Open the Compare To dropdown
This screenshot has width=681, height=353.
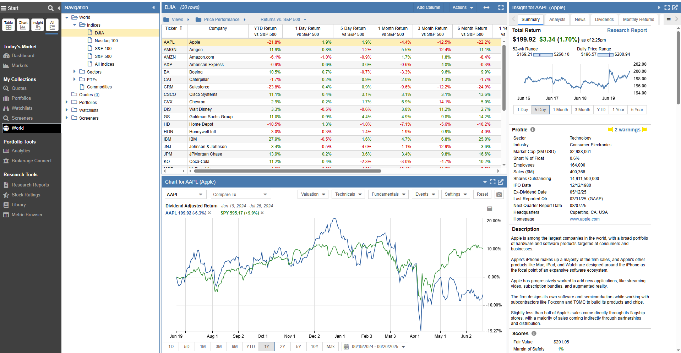pyautogui.click(x=241, y=194)
